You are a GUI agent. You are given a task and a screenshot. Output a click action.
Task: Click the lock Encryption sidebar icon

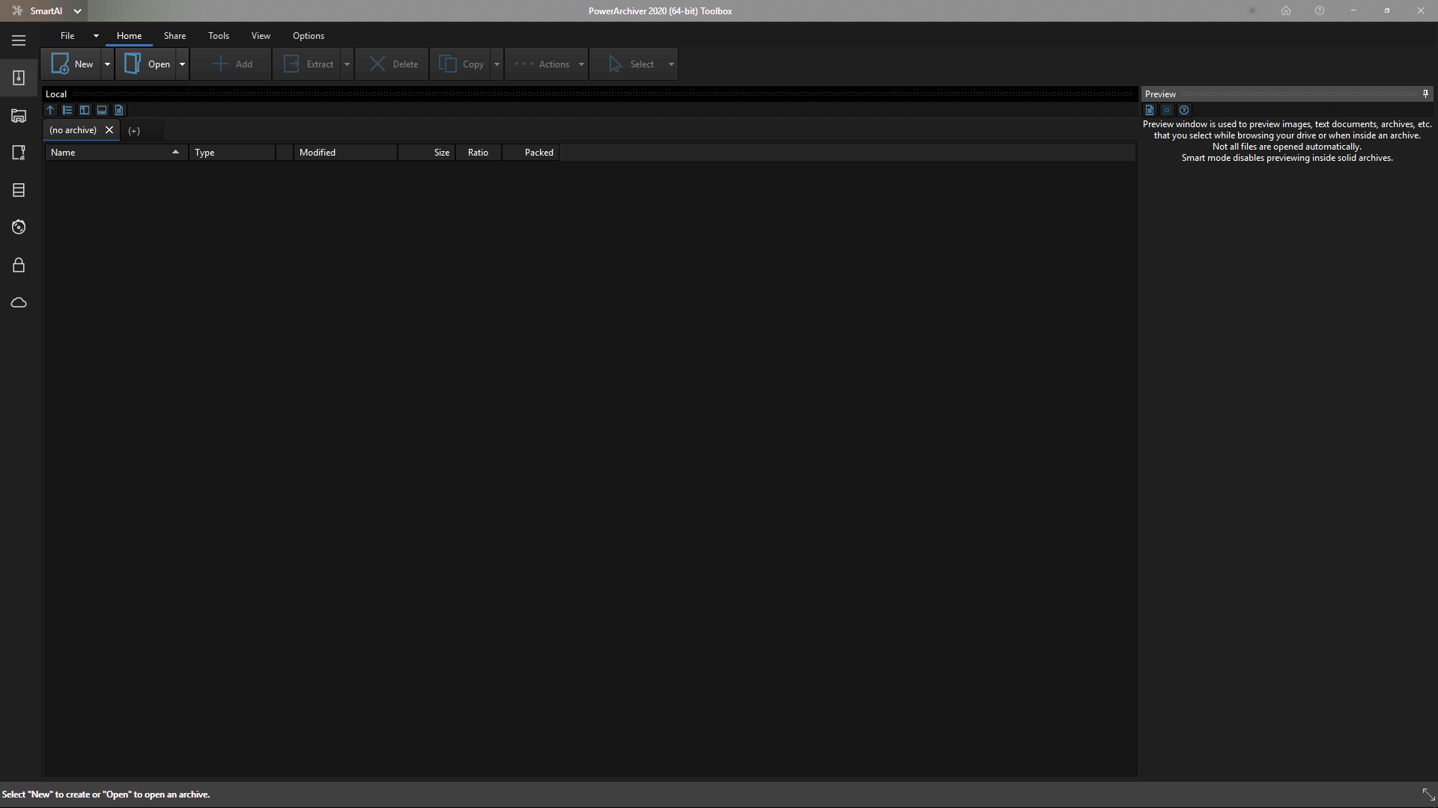coord(19,265)
